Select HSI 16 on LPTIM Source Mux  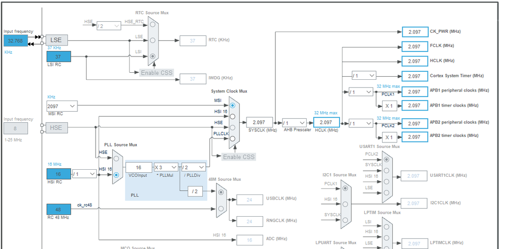click(387, 237)
